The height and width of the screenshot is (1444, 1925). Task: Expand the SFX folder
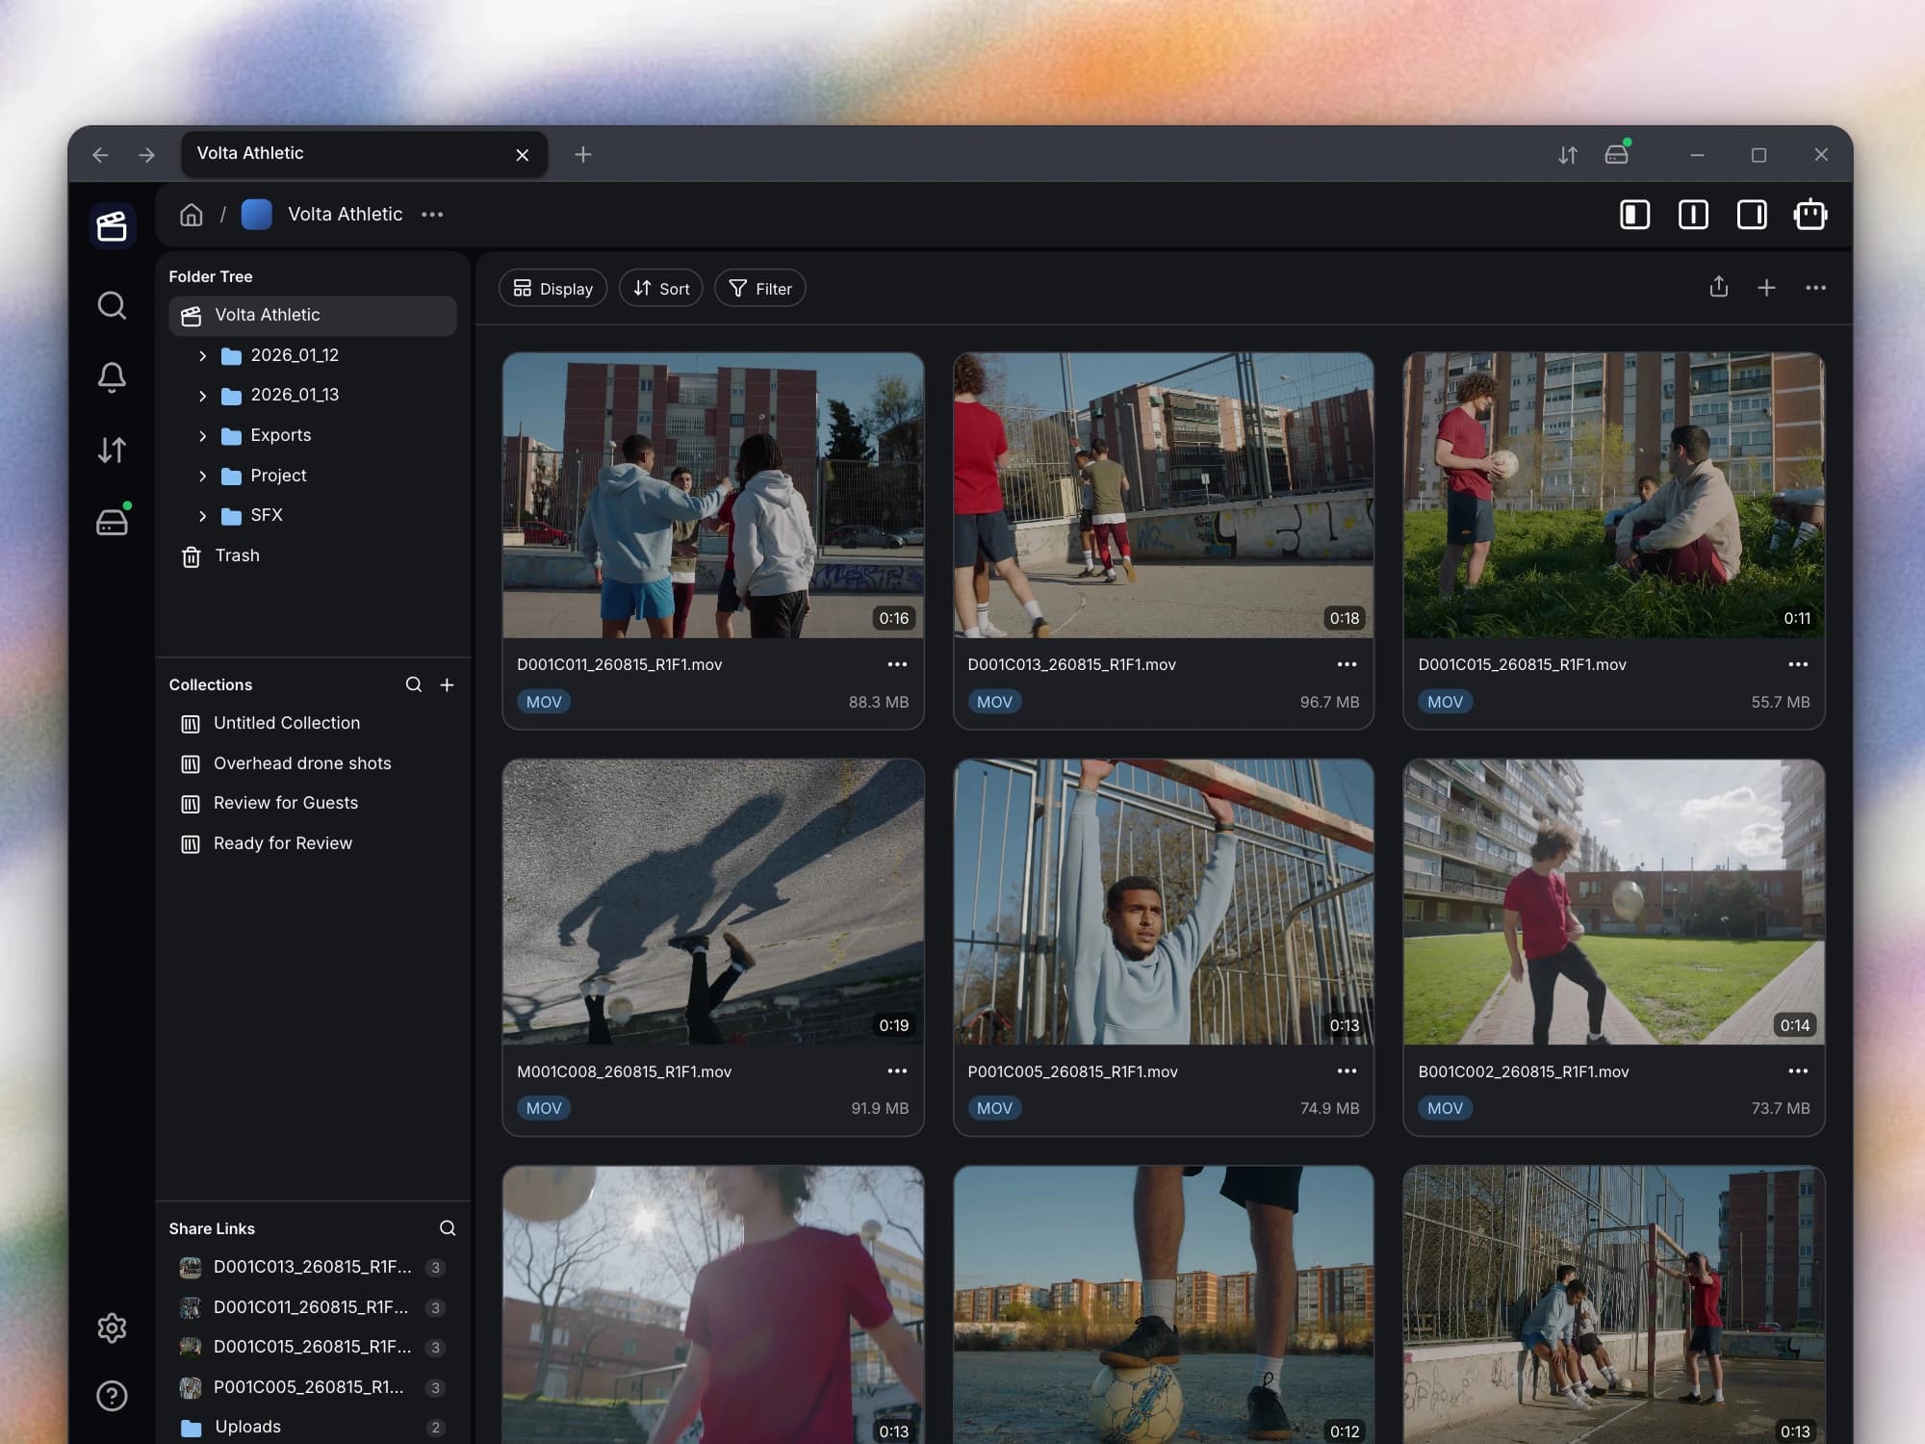coord(202,516)
